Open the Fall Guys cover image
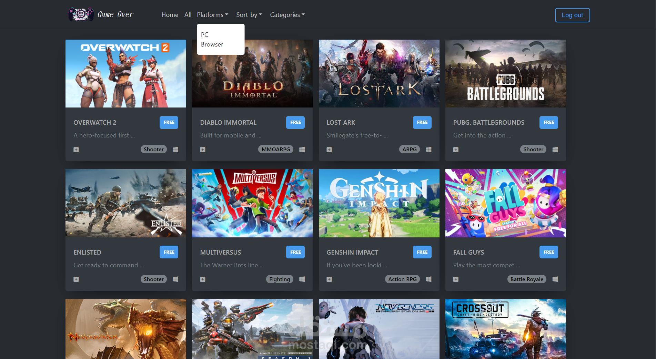Image resolution: width=656 pixels, height=359 pixels. pos(506,203)
